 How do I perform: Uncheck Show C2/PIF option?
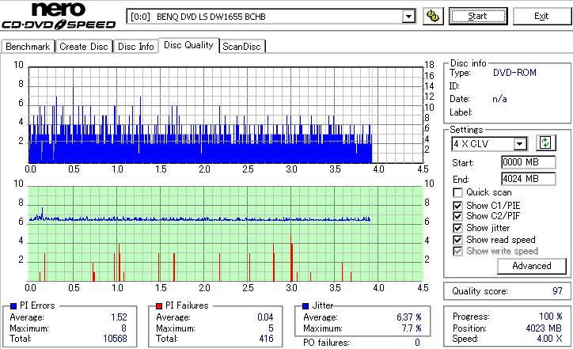tap(457, 216)
